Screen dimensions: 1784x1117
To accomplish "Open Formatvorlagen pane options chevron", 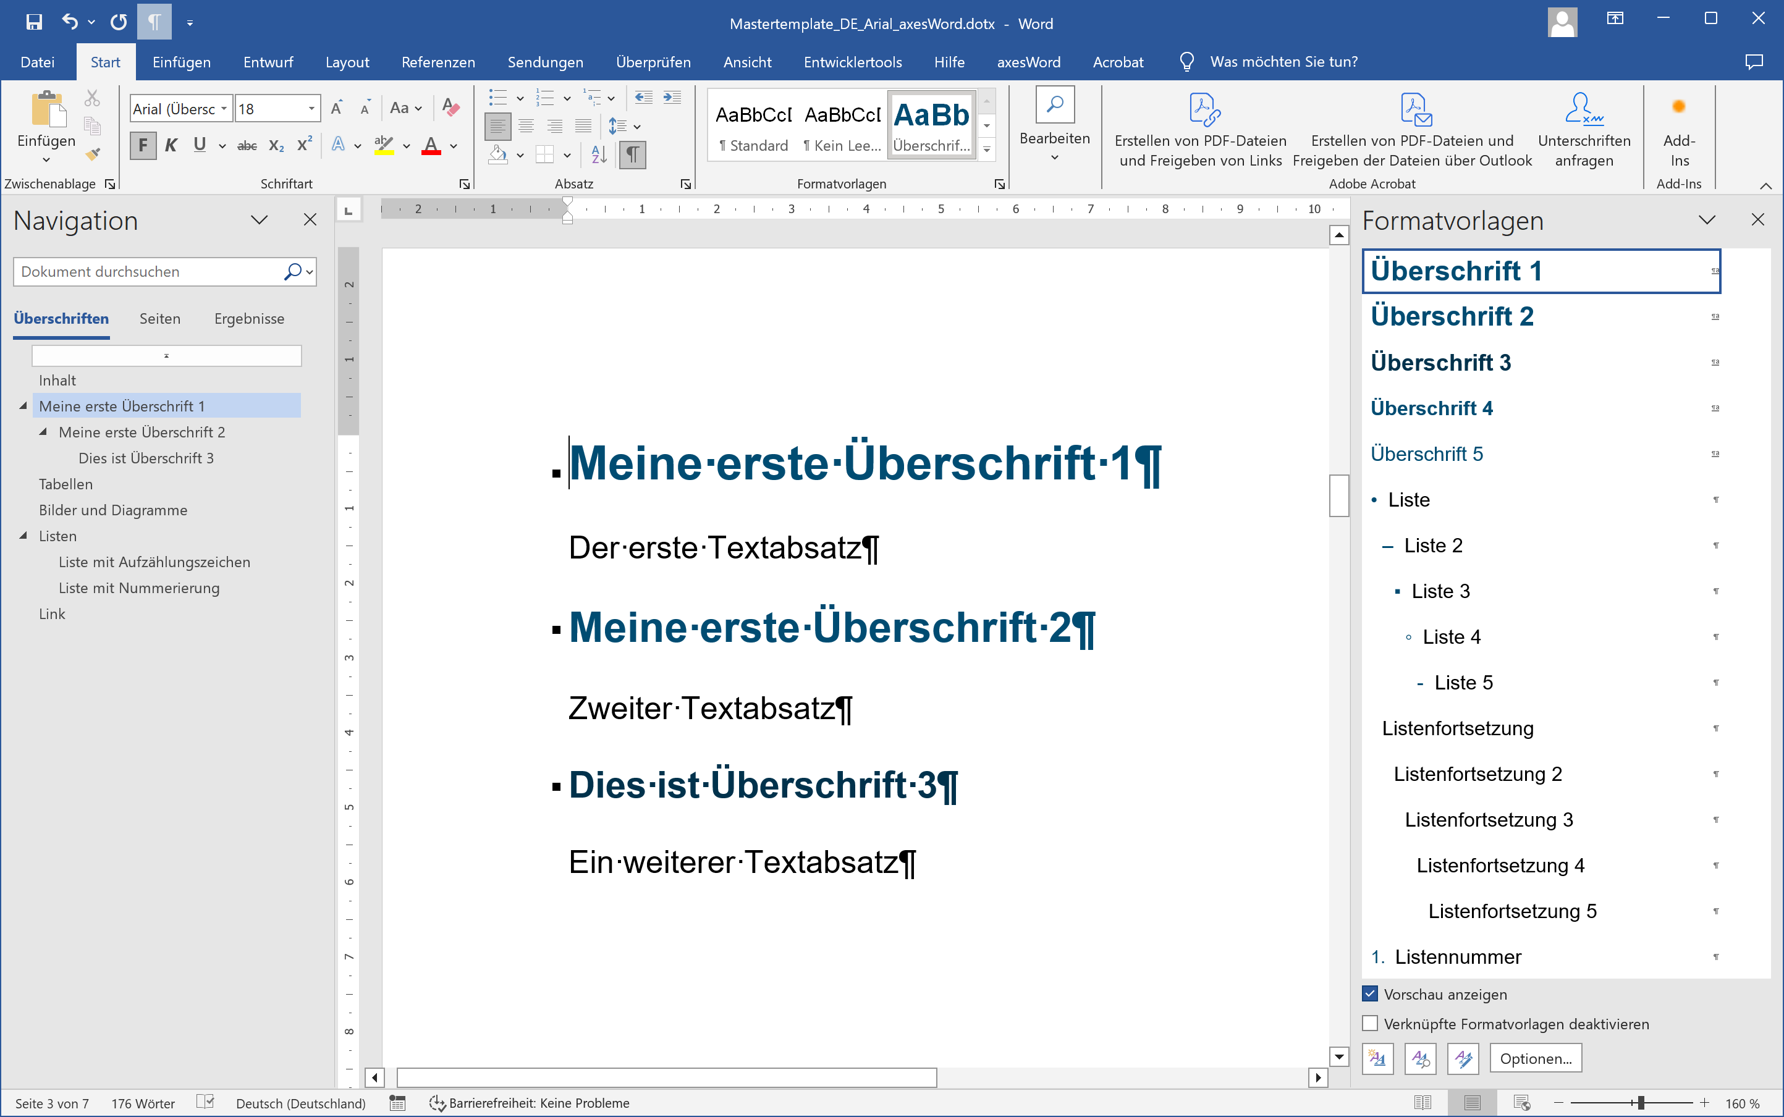I will tap(1707, 220).
